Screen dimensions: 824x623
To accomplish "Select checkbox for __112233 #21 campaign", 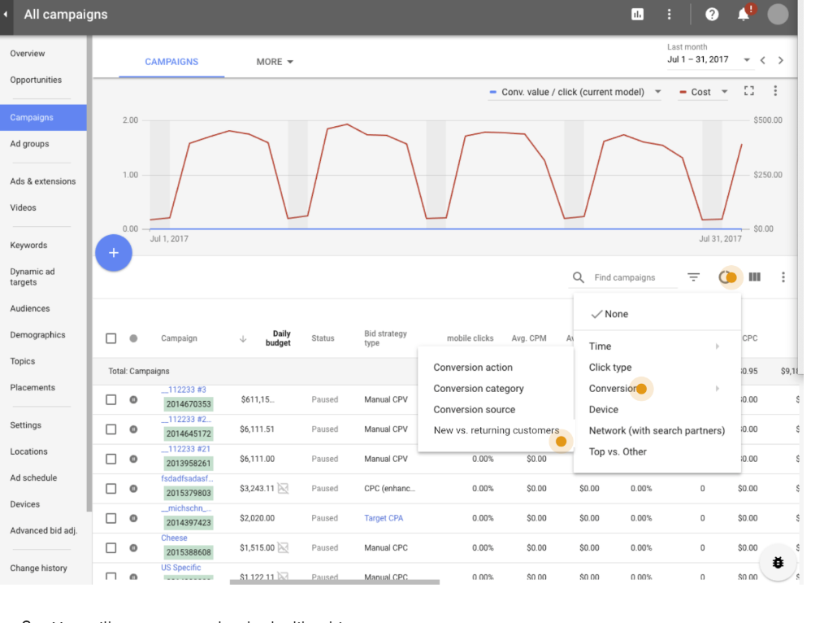I will coord(111,459).
